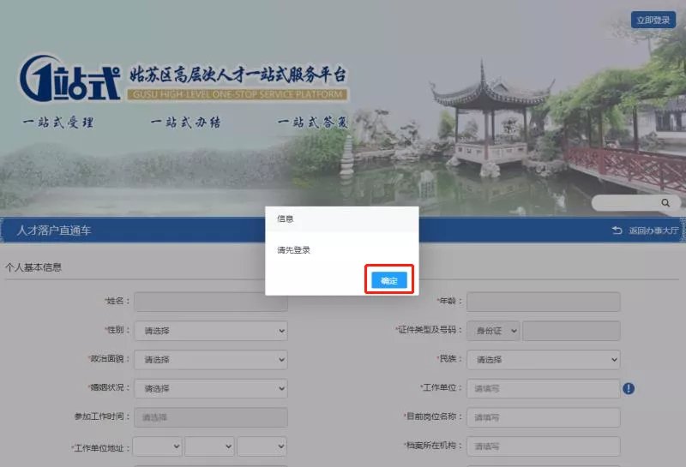Click the 参加工作时间 date field
The image size is (686, 467).
(211, 417)
